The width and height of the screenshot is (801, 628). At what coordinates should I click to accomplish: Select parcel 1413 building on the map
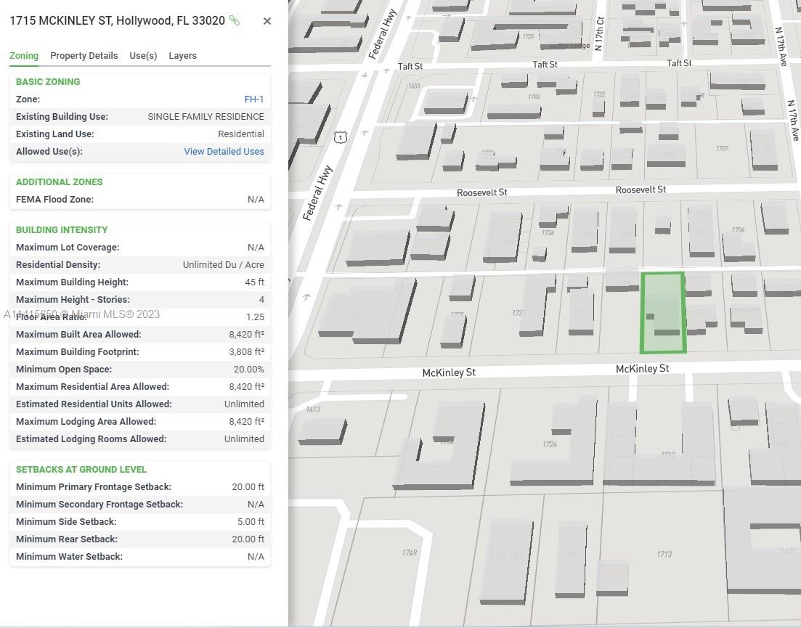pos(322,431)
